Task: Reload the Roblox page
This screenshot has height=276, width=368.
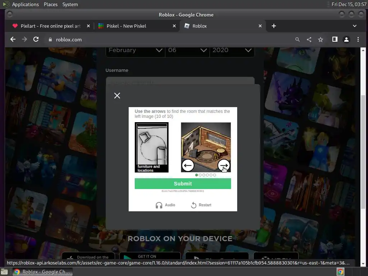Action: point(36,40)
